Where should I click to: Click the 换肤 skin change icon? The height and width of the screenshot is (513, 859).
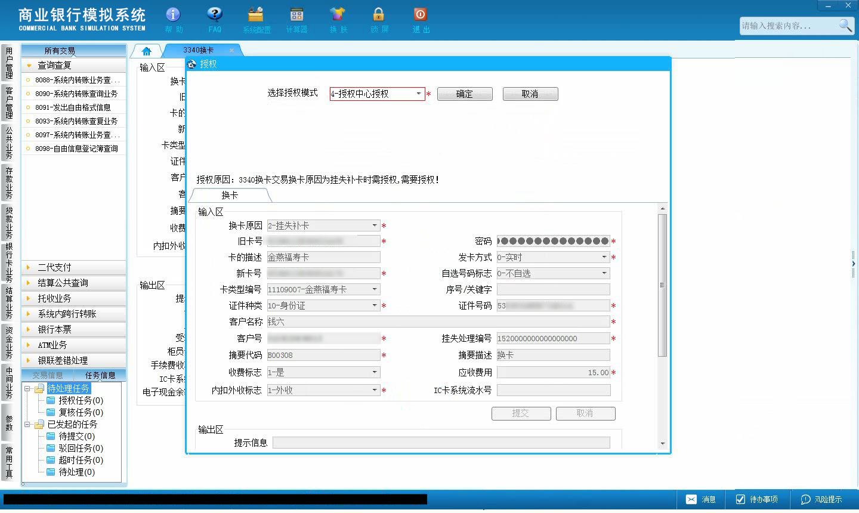(x=338, y=20)
